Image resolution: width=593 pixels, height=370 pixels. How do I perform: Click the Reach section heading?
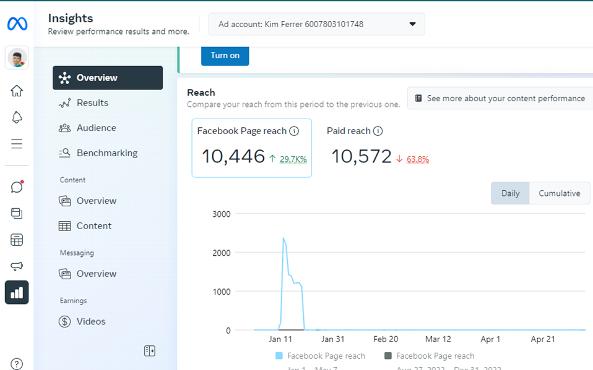tap(201, 93)
